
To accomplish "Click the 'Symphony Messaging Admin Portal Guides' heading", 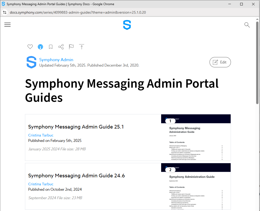I will (x=122, y=90).
